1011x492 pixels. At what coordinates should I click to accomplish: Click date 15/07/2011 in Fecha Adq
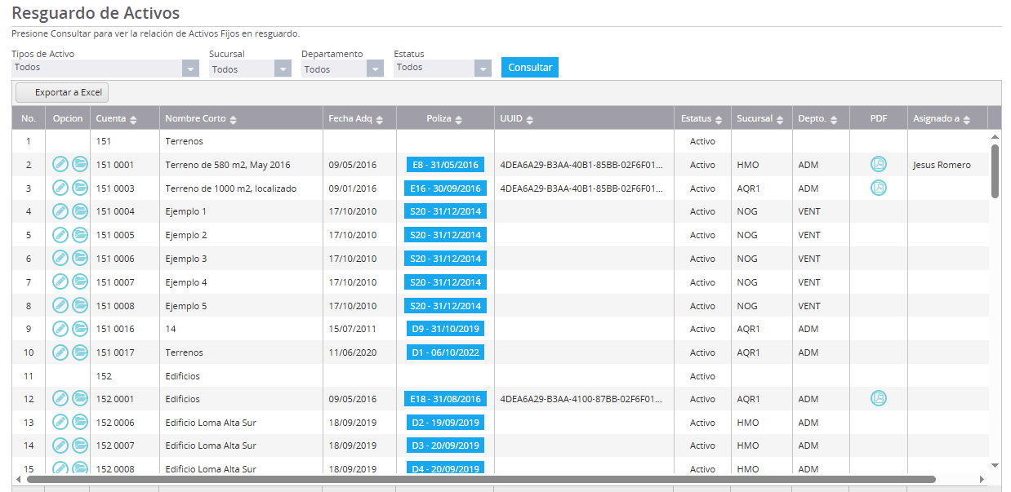[353, 329]
